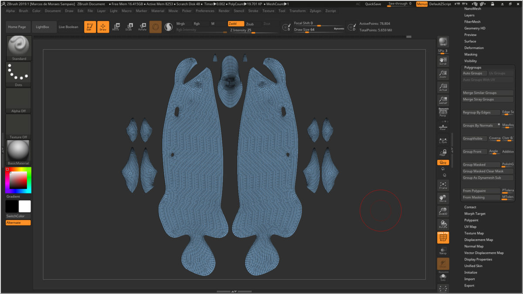Toggle the PolyF line fill icon

coord(443,237)
